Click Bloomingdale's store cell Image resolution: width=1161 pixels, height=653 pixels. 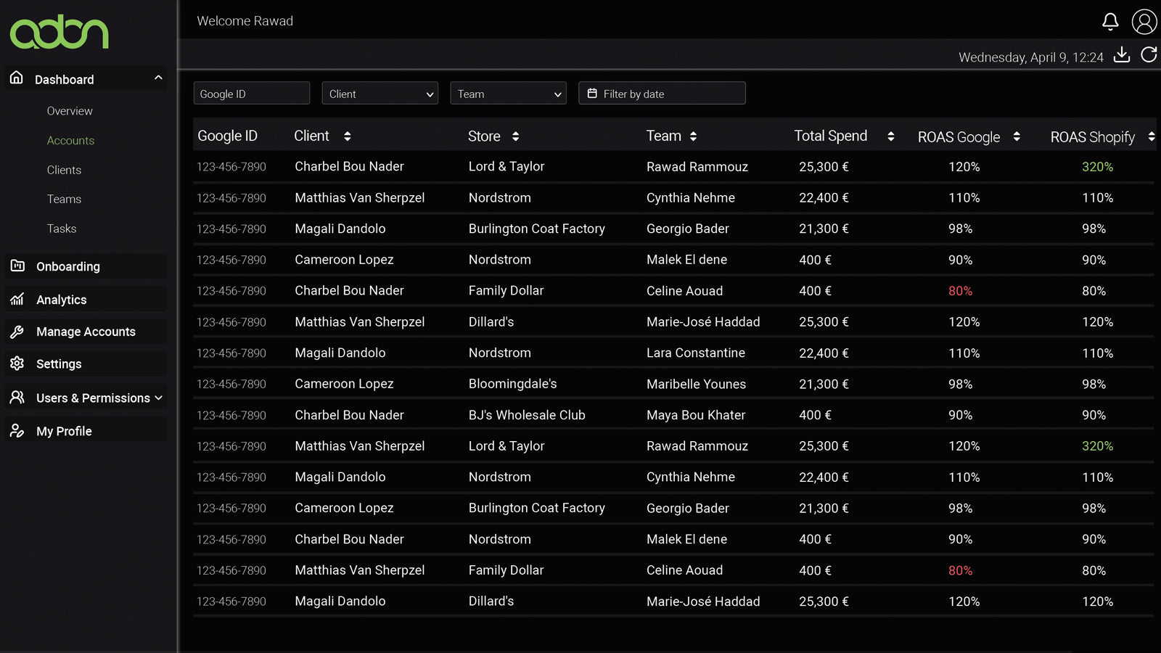pyautogui.click(x=512, y=384)
